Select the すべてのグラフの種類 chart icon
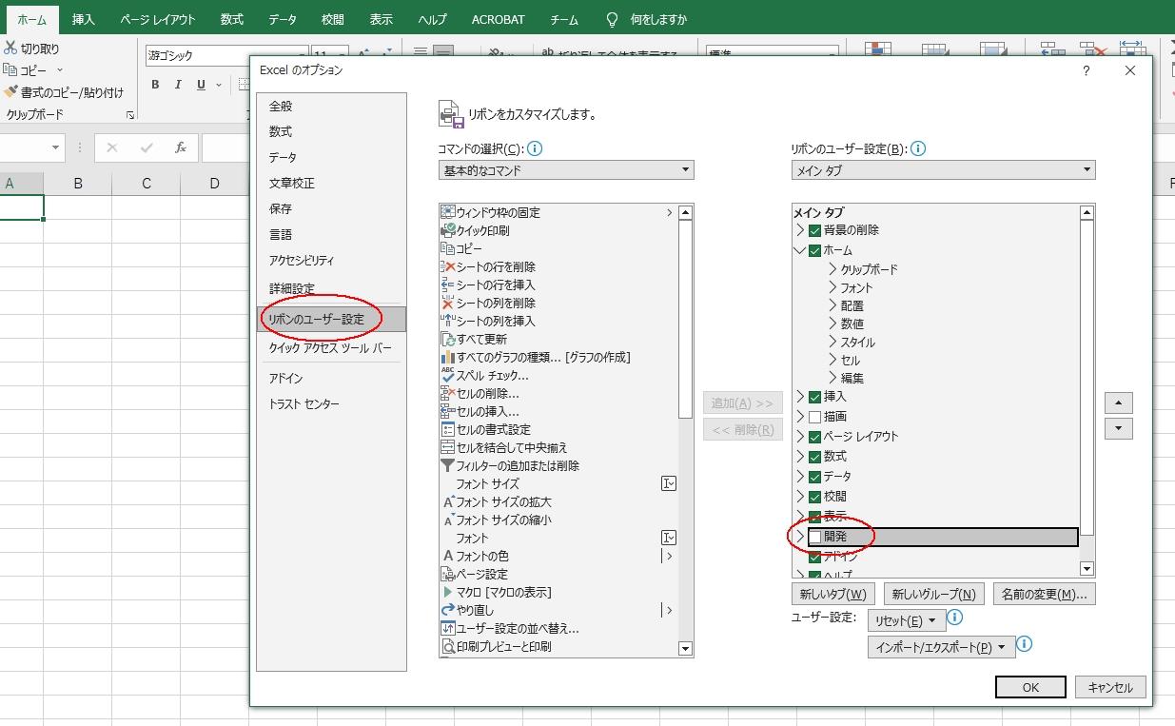Image resolution: width=1175 pixels, height=726 pixels. point(448,357)
